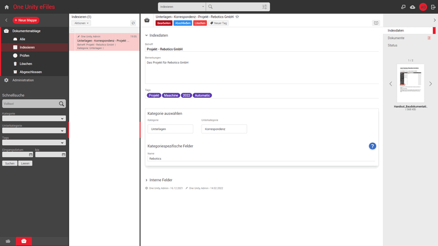Click the Bearbeiten button
Screen dimensions: 438x246
point(164,23)
